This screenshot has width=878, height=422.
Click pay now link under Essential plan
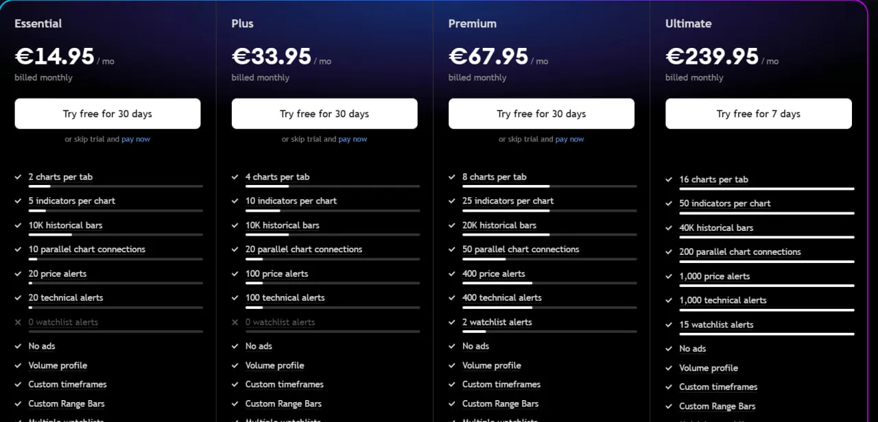[136, 139]
